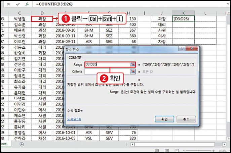This screenshot has height=153, width=231.
Task: Click the horizontal scrollbar left arrow
Action: [132, 144]
